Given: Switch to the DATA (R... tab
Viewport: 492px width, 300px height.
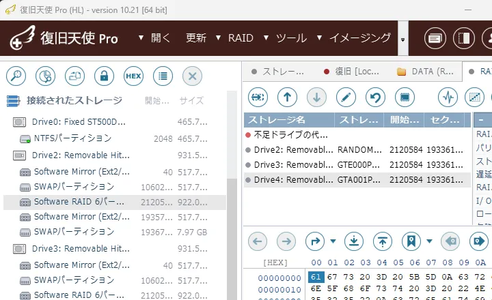Looking at the screenshot, I should pos(425,72).
